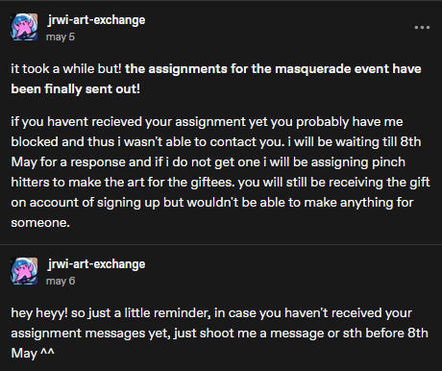Open the permalink for the May 6 timestamp

(x=61, y=281)
